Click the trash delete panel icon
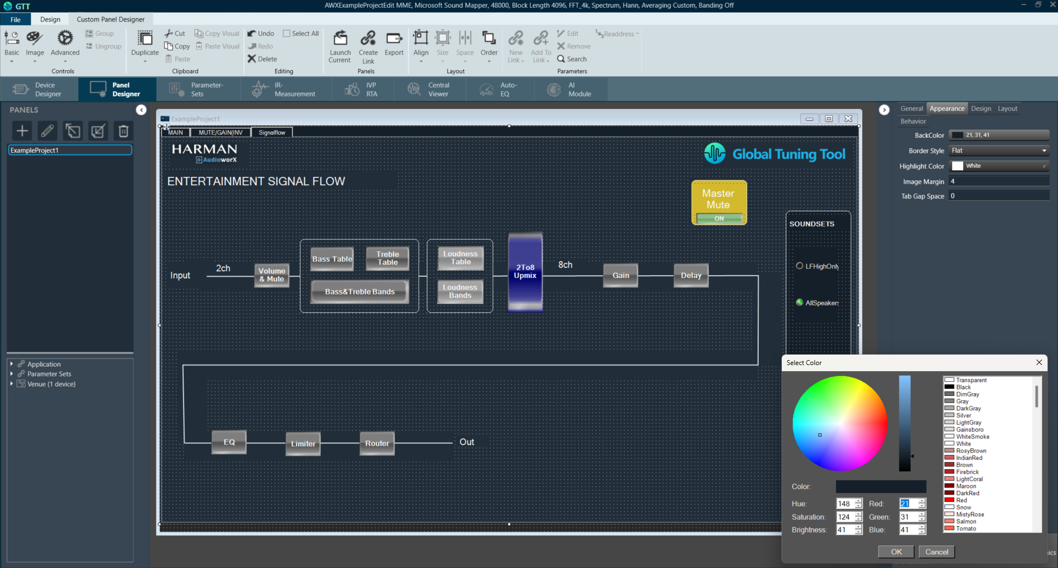1058x568 pixels. pos(123,131)
